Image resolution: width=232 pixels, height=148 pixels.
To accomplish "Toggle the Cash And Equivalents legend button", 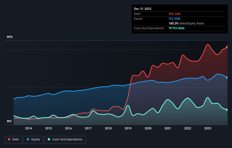I will pos(65,140).
